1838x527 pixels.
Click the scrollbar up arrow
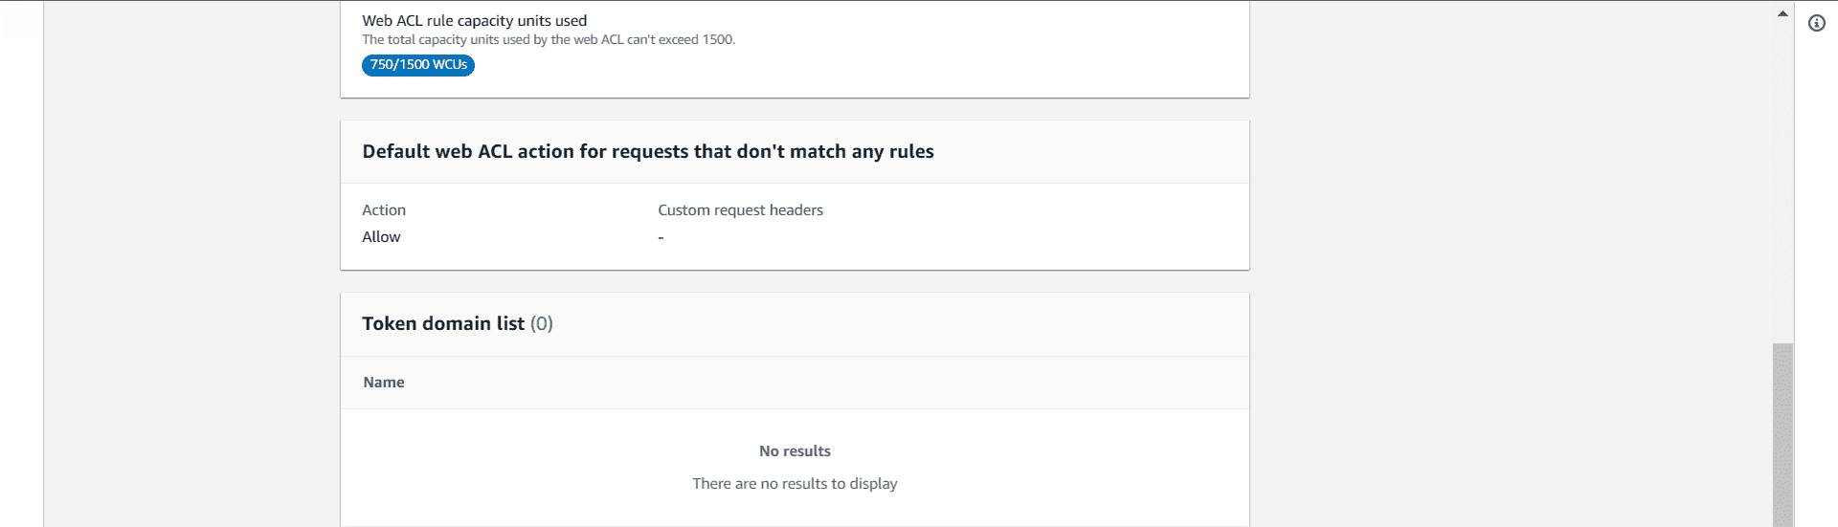[1782, 14]
